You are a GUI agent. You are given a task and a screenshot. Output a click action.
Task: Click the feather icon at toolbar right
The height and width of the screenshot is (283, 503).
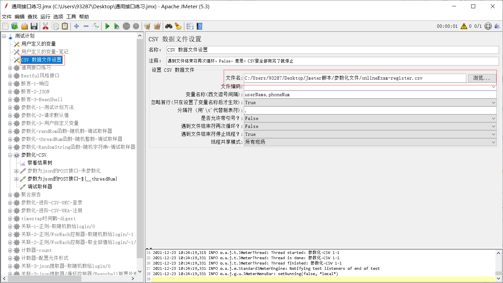(x=497, y=26)
